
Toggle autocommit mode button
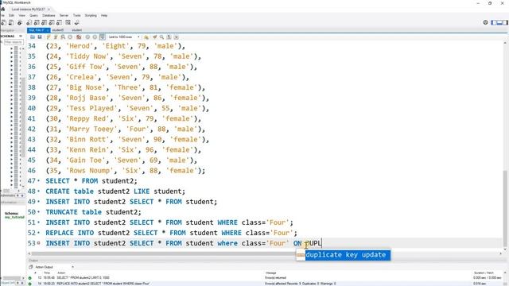click(103, 37)
